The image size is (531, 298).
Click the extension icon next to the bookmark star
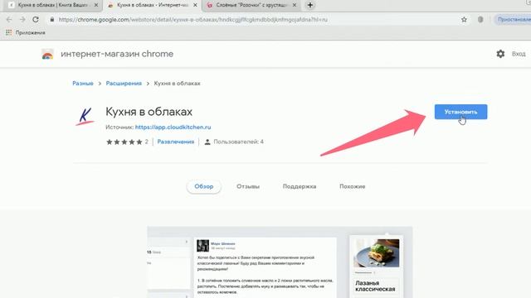tap(480, 20)
